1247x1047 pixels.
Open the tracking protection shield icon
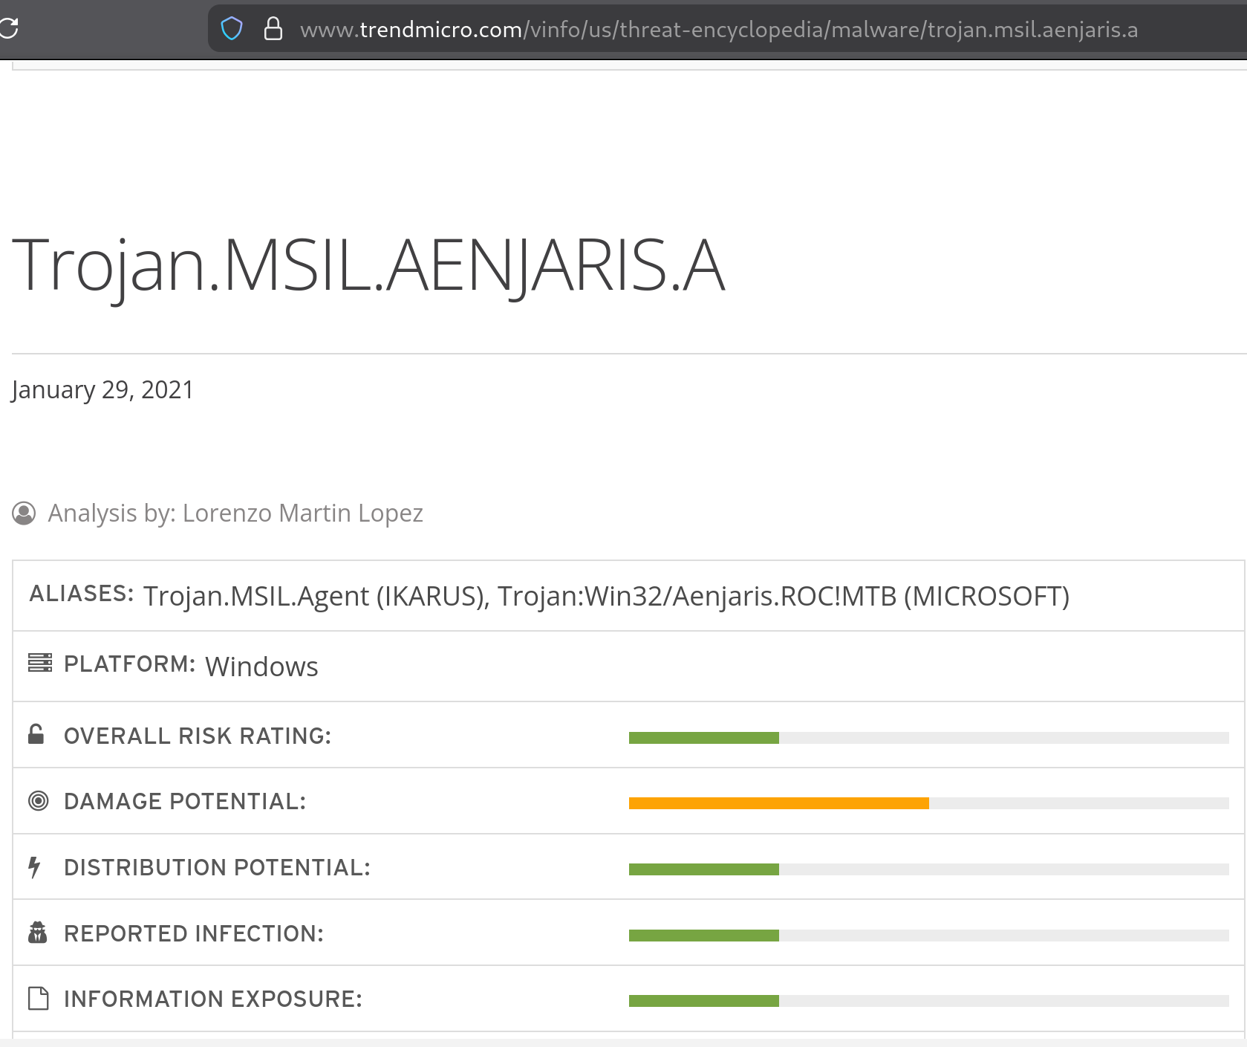pyautogui.click(x=232, y=29)
